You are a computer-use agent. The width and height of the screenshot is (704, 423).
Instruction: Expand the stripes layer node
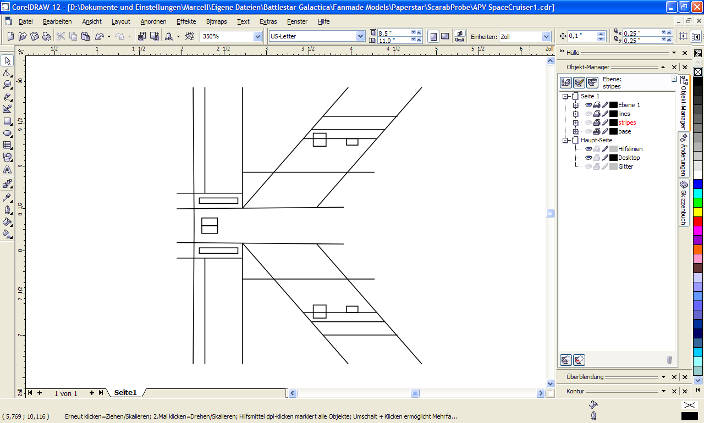(576, 123)
